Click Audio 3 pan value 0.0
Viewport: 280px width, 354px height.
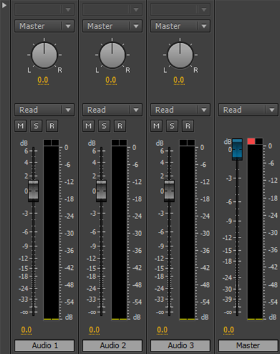coord(179,80)
